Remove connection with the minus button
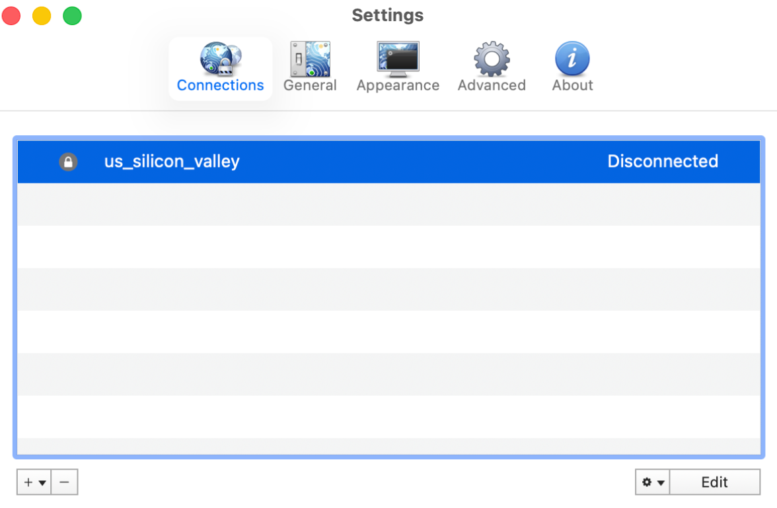Viewport: 777px width, 508px height. 65,482
